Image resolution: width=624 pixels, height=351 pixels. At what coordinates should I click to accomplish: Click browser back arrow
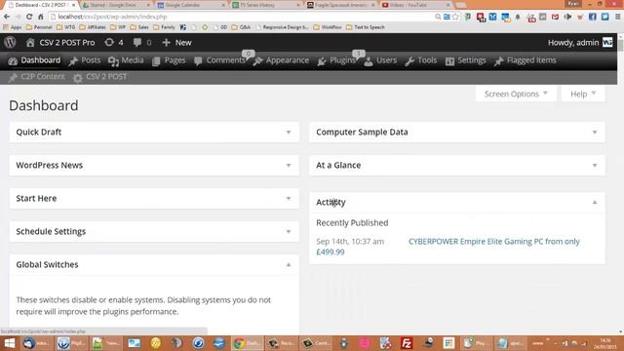coord(7,17)
